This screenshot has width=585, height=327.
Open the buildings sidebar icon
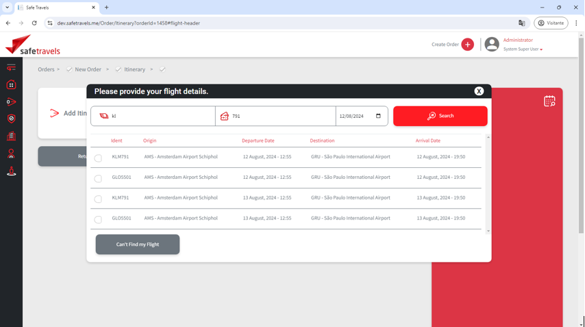point(11,136)
